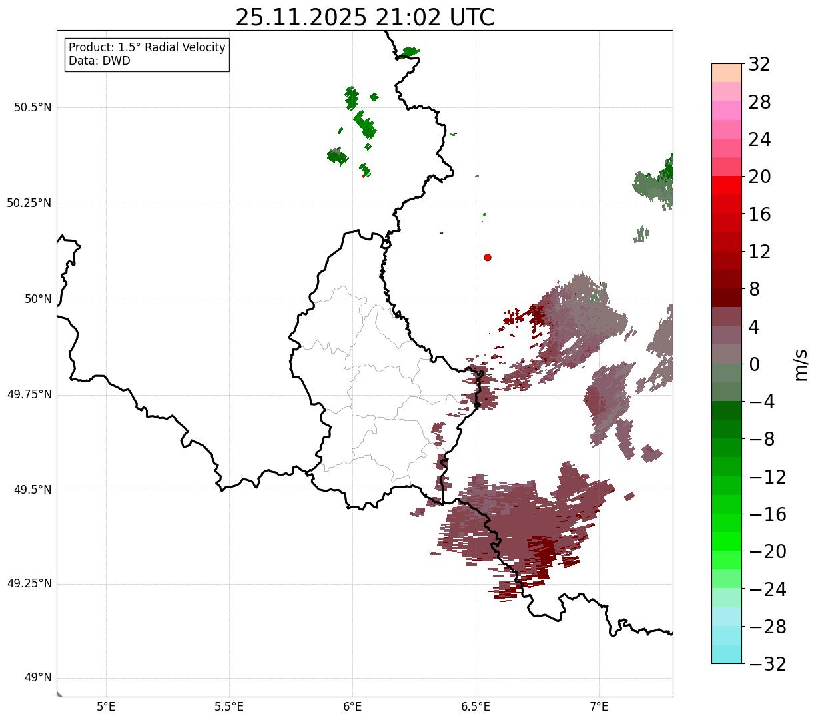816x720 pixels.
Task: Click the colorbar tick label "24"
Action: tap(759, 139)
